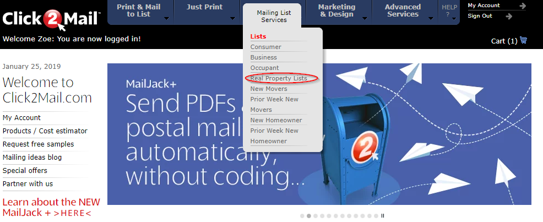Screen dimensions: 543x222
Task: Click Special offers sidebar link
Action: (25, 170)
